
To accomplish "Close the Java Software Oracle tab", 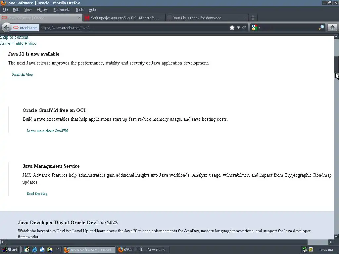I will point(79,18).
